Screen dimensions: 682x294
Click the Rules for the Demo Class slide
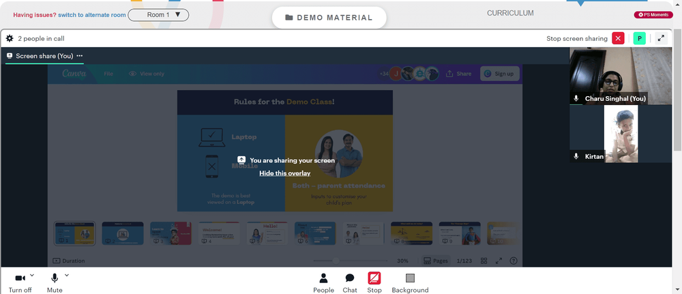coord(285,151)
